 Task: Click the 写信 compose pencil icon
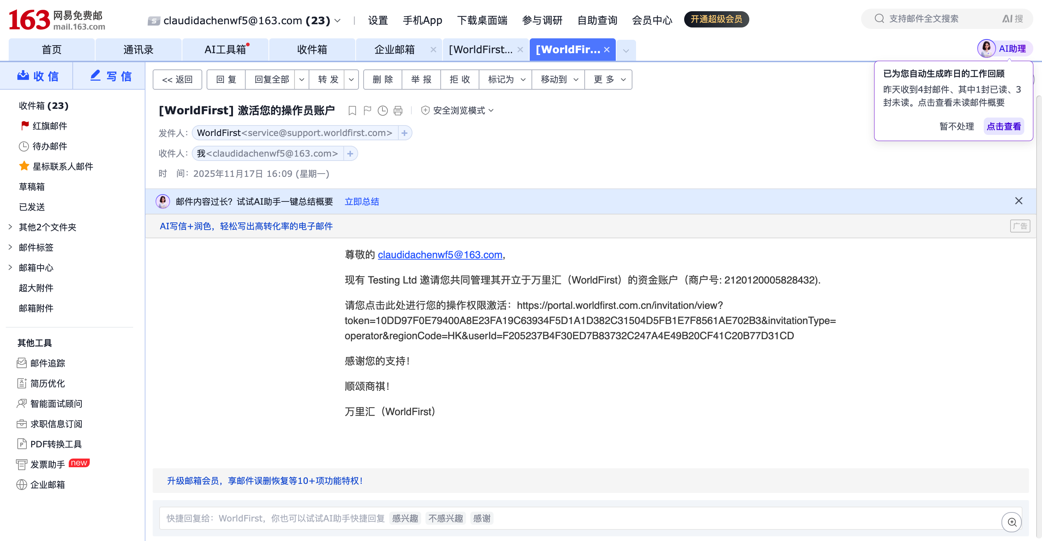96,76
